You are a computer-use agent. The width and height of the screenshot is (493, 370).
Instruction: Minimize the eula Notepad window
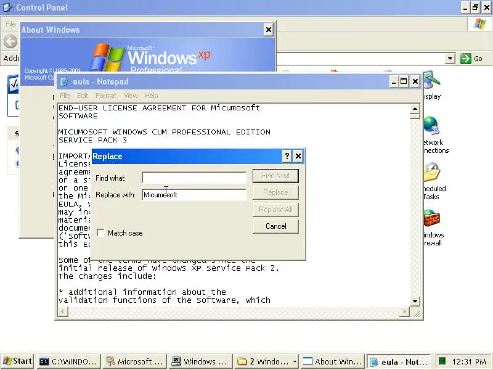pos(393,82)
